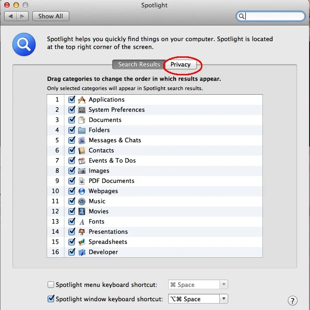Toggle the Presentations checkbox
The width and height of the screenshot is (310, 310).
click(x=72, y=231)
